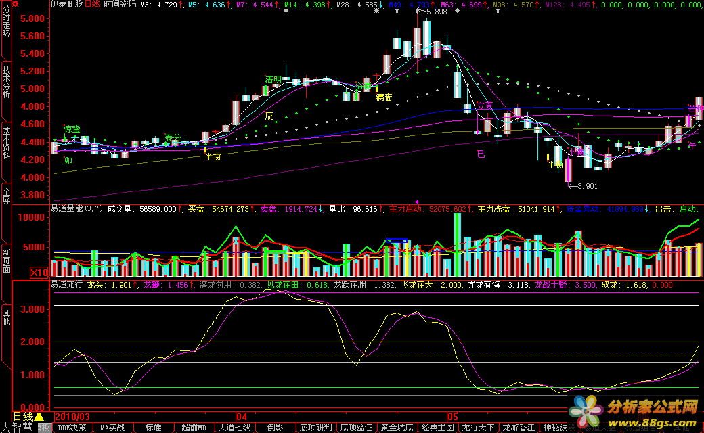Click the 潜龙勿用: 0.382 label
Image resolution: width=704 pixels, height=433 pixels.
(230, 284)
